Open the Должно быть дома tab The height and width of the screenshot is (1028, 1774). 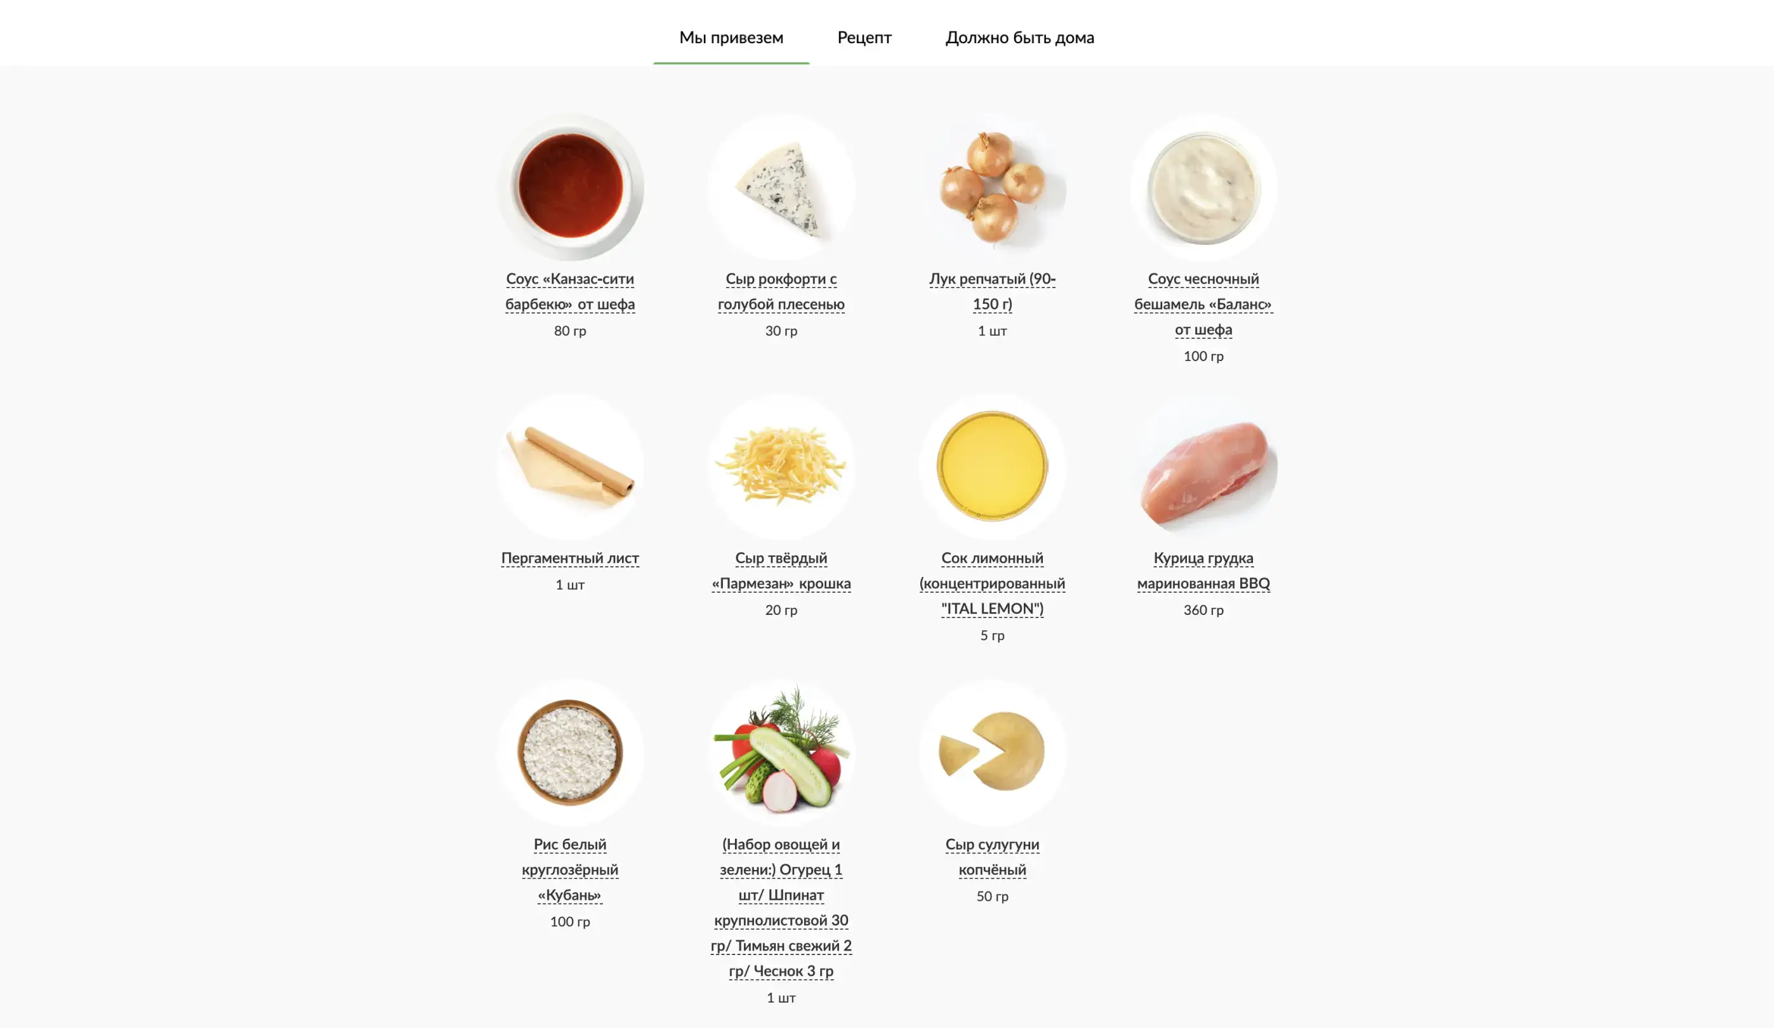[x=1019, y=37]
